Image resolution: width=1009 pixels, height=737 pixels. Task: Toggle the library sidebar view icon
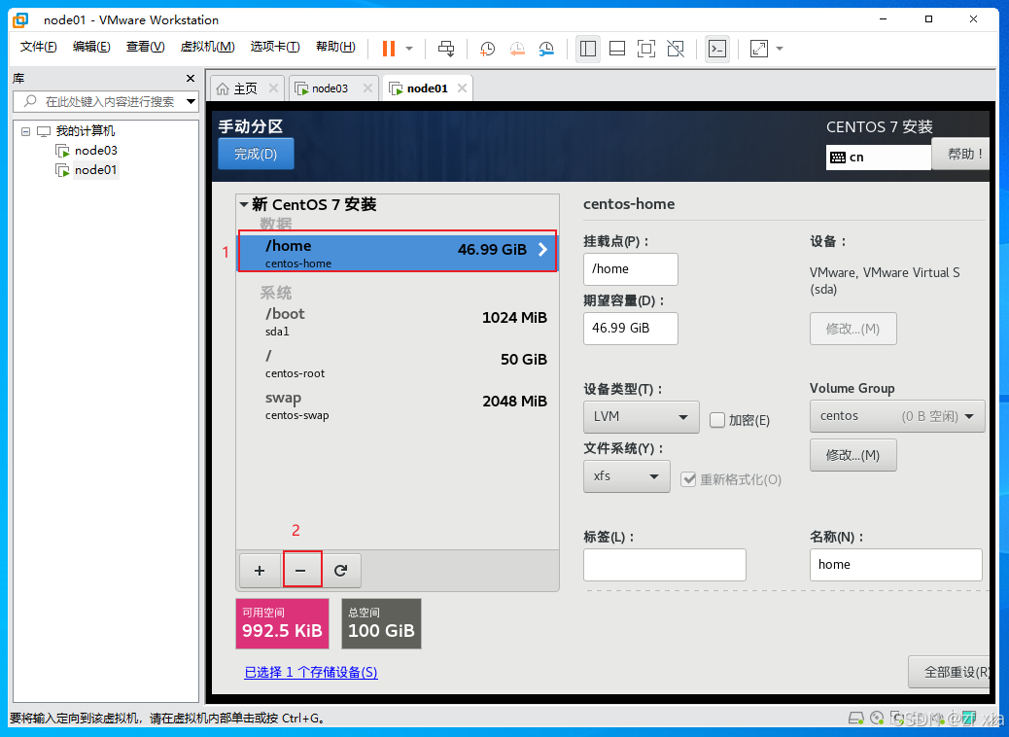pos(588,49)
